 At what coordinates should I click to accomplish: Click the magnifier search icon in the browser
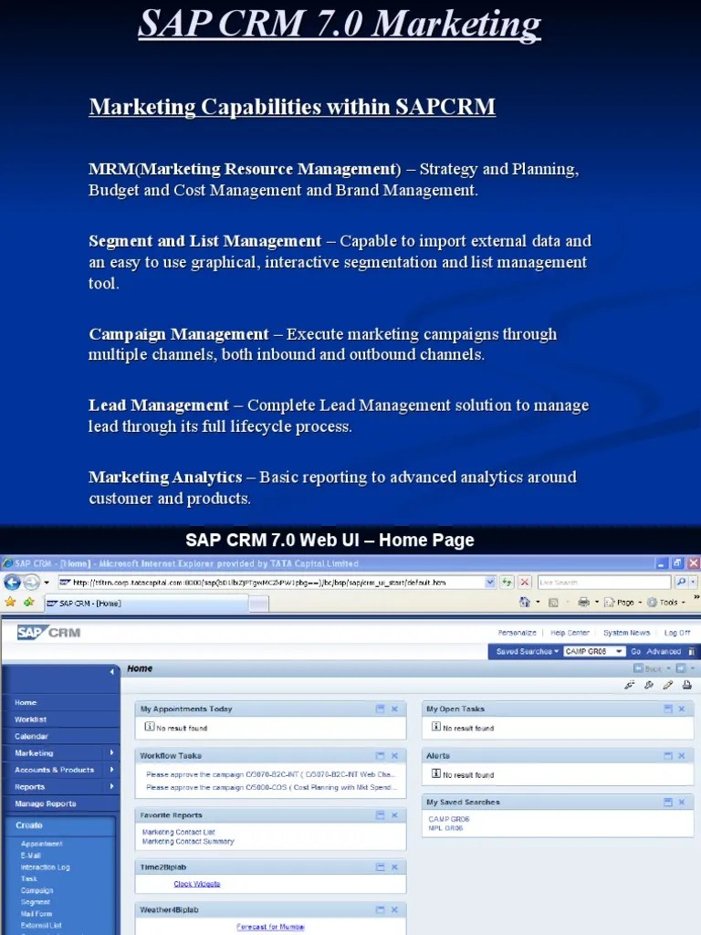click(x=681, y=582)
